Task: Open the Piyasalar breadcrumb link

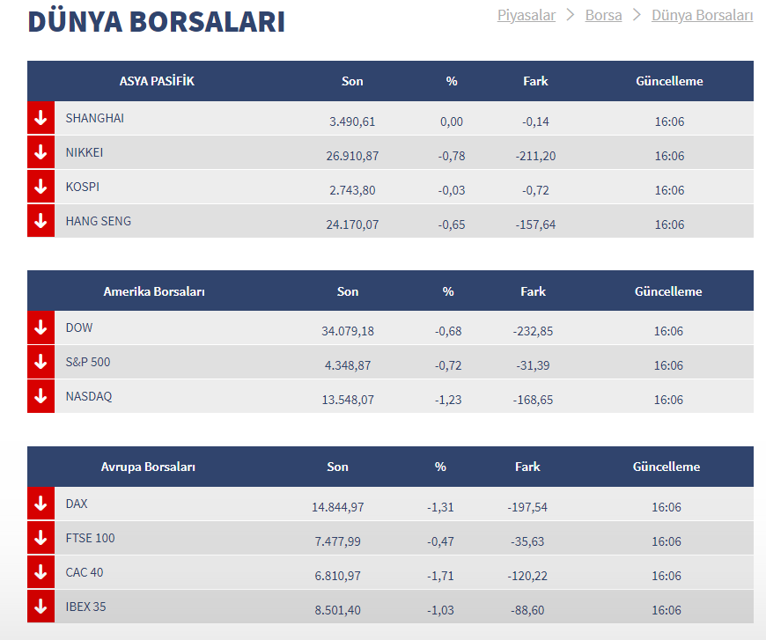Action: click(x=527, y=15)
